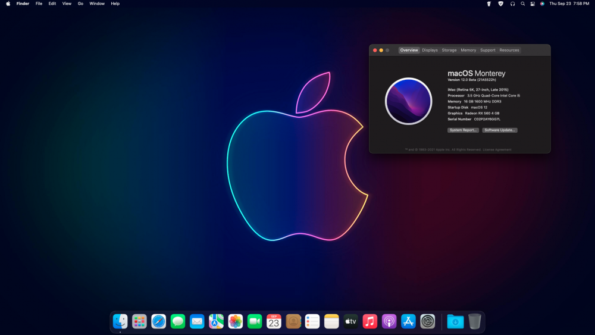Open the Notes app in Dock
This screenshot has width=595, height=335.
tap(331, 321)
